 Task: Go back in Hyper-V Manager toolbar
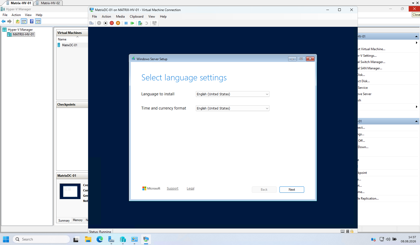[3, 21]
